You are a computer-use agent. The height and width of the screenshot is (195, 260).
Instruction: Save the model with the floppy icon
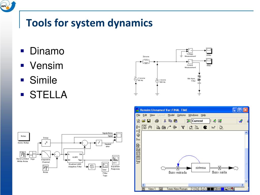click(149, 121)
